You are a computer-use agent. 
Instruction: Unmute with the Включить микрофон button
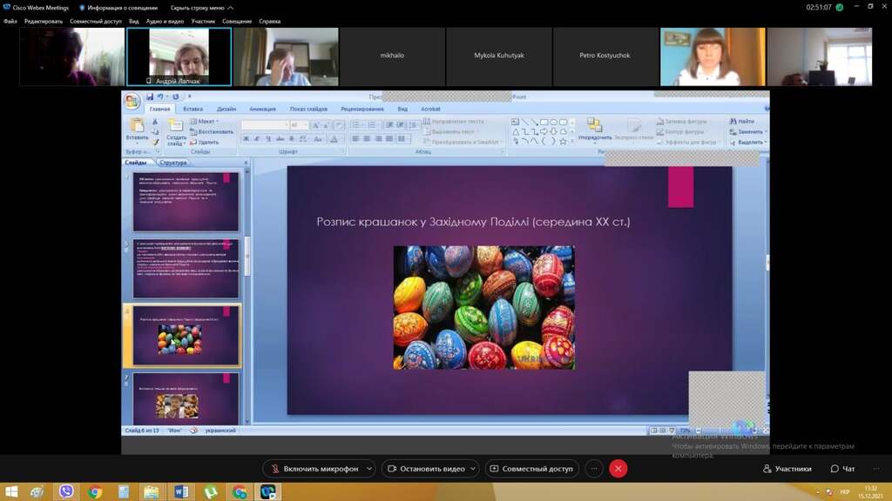point(314,469)
